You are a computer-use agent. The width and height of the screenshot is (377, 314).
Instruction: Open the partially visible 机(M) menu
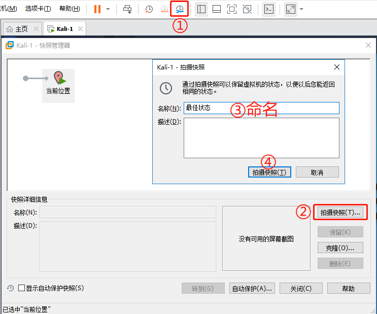9,9
